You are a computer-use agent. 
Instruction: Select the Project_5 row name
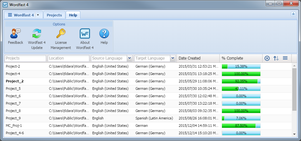pyautogui.click(x=13, y=89)
